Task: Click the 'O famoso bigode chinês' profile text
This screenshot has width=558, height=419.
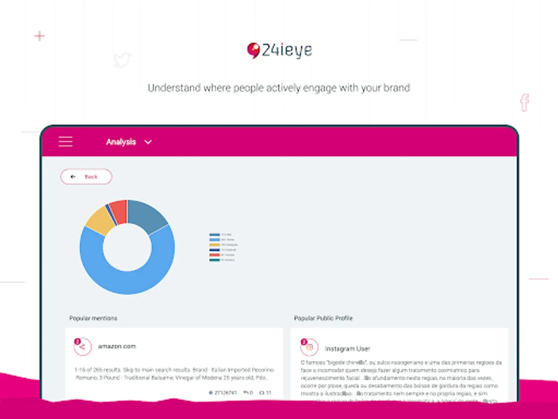Action: click(401, 382)
